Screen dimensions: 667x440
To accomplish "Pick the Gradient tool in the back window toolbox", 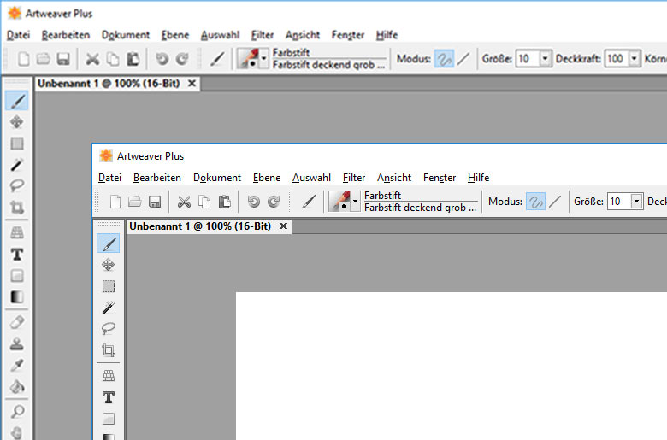I will 17,296.
